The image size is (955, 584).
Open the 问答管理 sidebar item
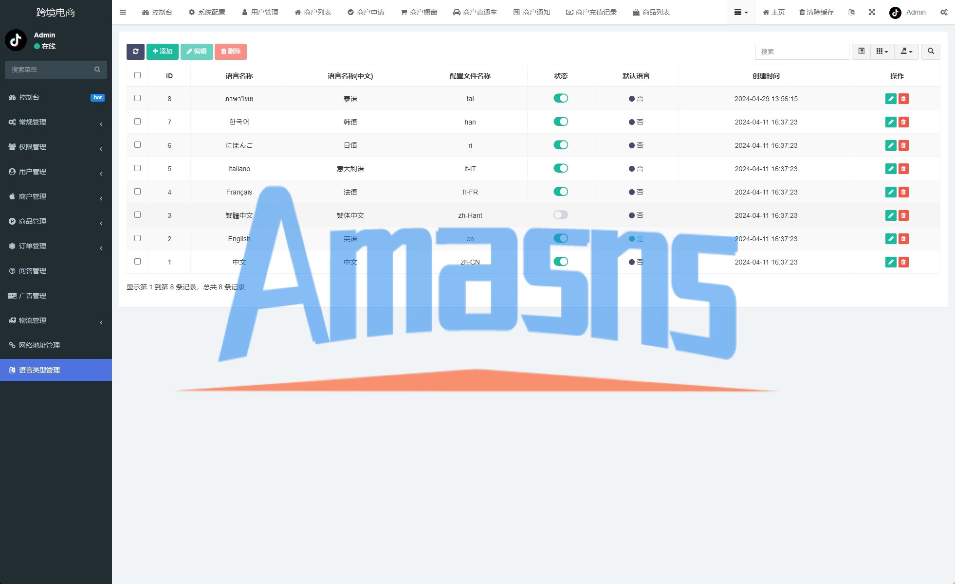point(56,271)
